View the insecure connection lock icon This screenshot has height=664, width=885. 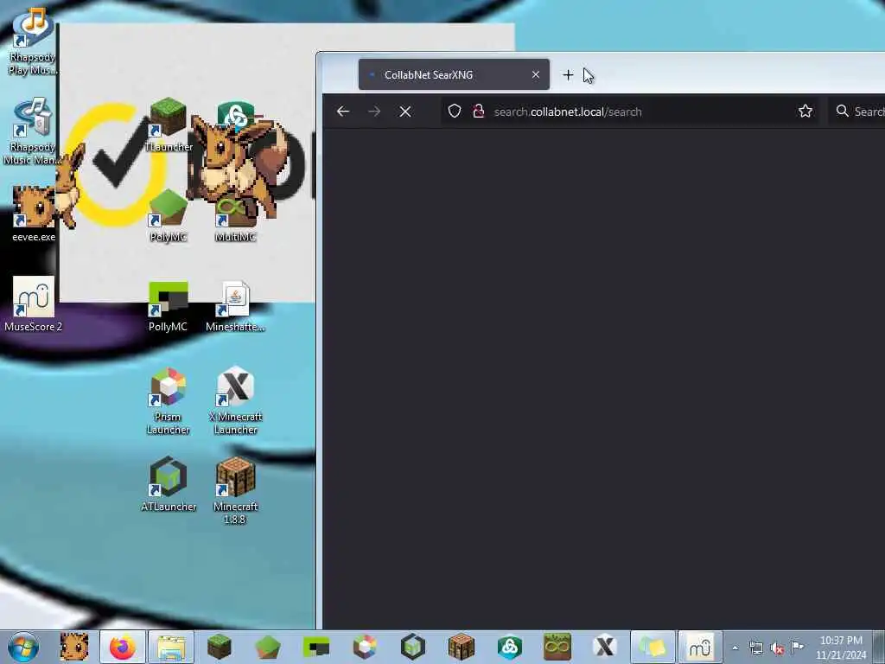[479, 112]
